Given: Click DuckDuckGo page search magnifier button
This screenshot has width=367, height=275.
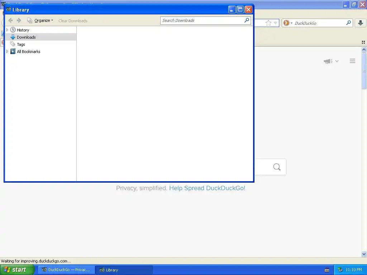Looking at the screenshot, I should click(x=277, y=167).
